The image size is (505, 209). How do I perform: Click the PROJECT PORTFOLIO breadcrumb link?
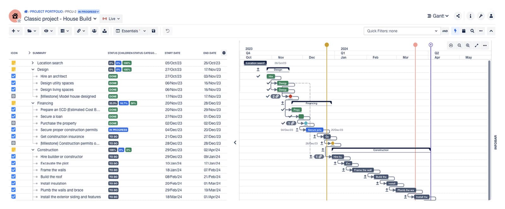click(x=46, y=12)
